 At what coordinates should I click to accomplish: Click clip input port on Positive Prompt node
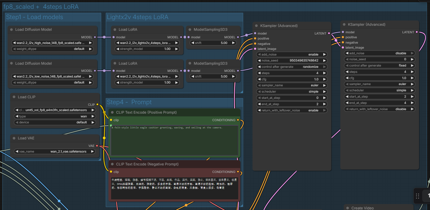coord(111,120)
